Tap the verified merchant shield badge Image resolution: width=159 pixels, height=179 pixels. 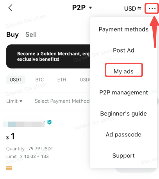(49, 122)
